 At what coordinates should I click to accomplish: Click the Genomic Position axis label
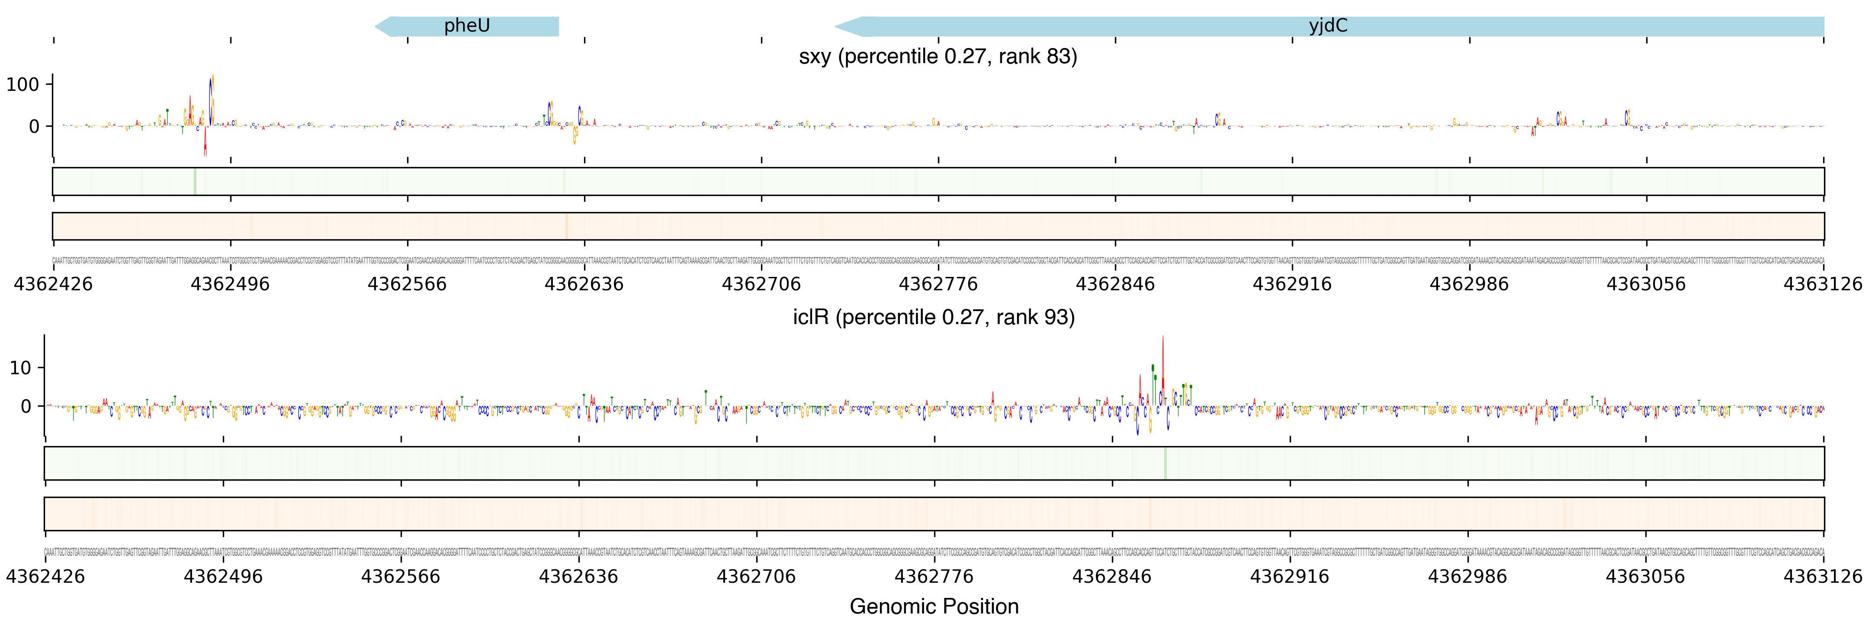[934, 606]
